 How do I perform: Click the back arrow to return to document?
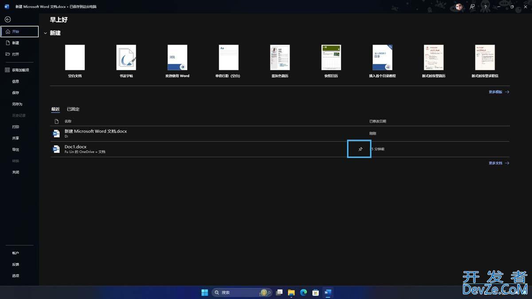pyautogui.click(x=8, y=19)
